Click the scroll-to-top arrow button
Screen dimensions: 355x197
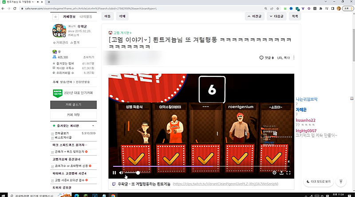point(341,181)
